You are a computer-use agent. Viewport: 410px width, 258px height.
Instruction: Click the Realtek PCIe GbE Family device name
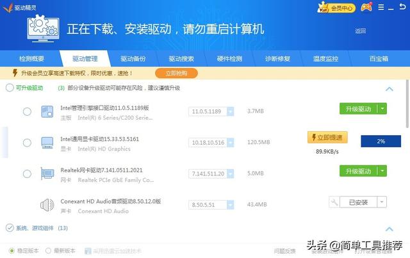[116, 180]
